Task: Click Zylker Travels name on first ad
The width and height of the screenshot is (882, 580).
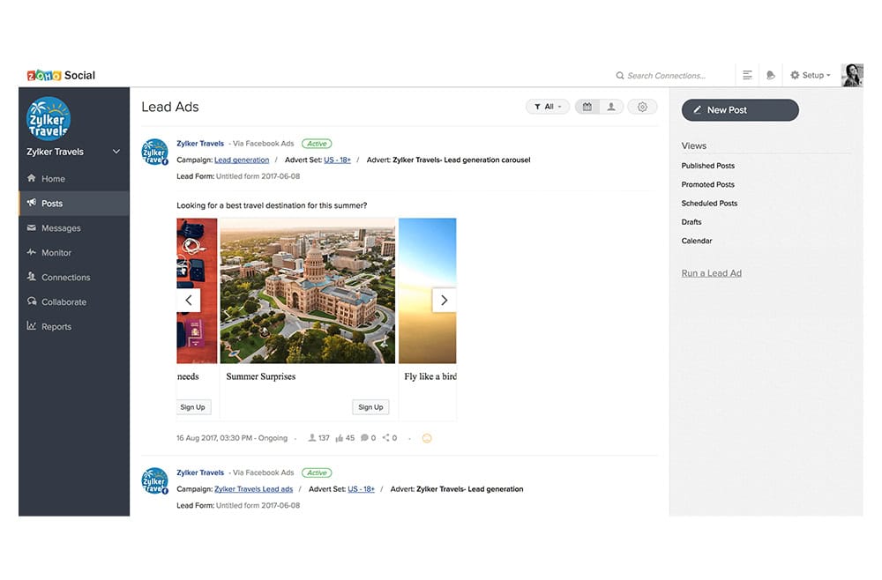Action: coord(200,144)
